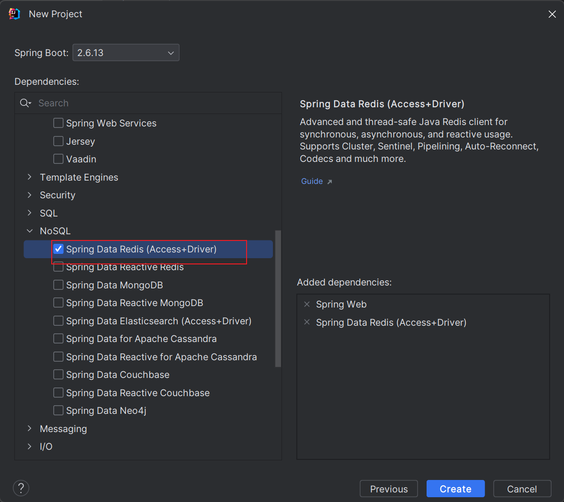Click the Previous button
Screen dimensions: 564x502
pyautogui.click(x=389, y=489)
